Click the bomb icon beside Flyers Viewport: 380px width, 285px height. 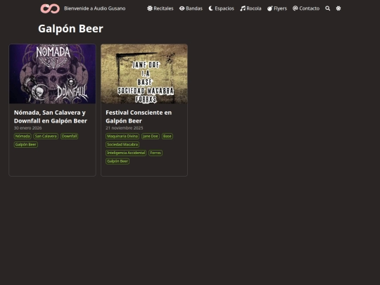pos(270,8)
